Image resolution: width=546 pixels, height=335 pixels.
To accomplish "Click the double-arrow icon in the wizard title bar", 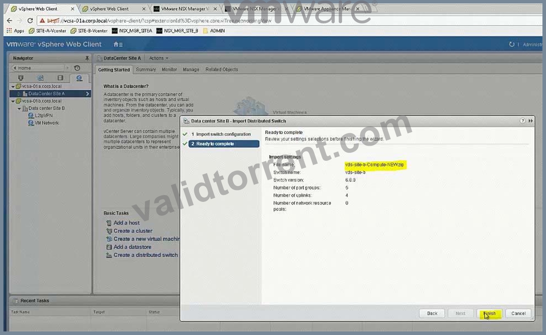I will [531, 121].
